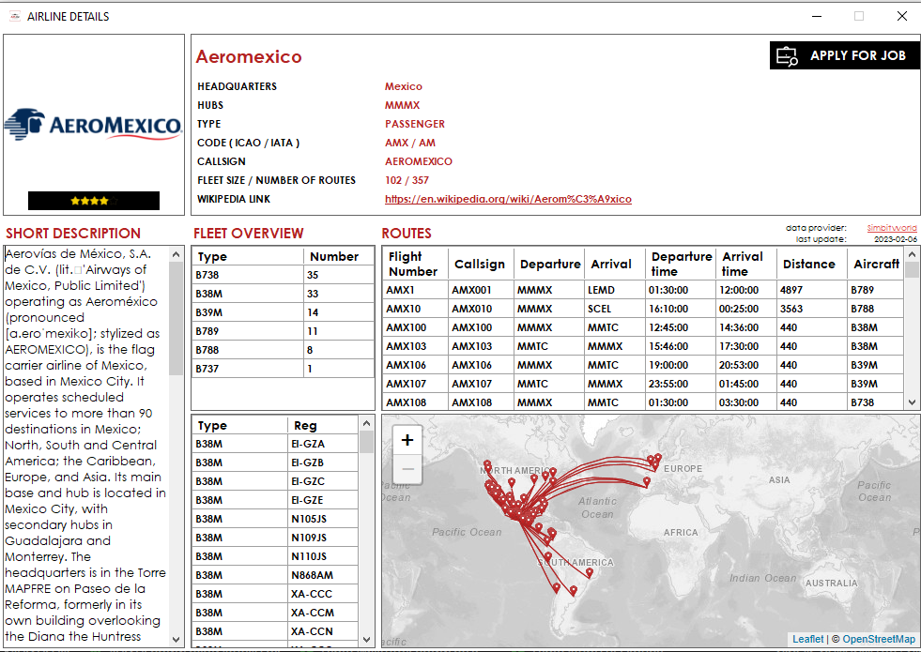Open the Leaflet attribution link
The width and height of the screenshot is (921, 652).
pos(807,639)
